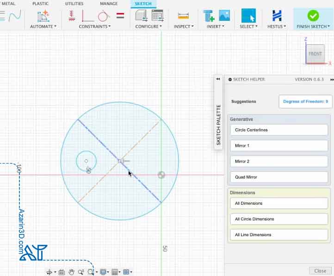Viewport: 334px width, 276px height.
Task: Apply the equal constraint icon
Action: point(120,16)
